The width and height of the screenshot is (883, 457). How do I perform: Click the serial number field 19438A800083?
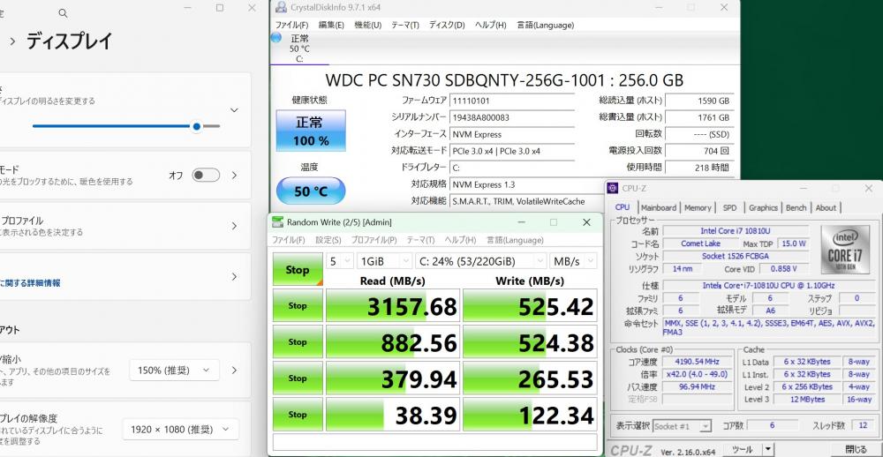point(511,117)
